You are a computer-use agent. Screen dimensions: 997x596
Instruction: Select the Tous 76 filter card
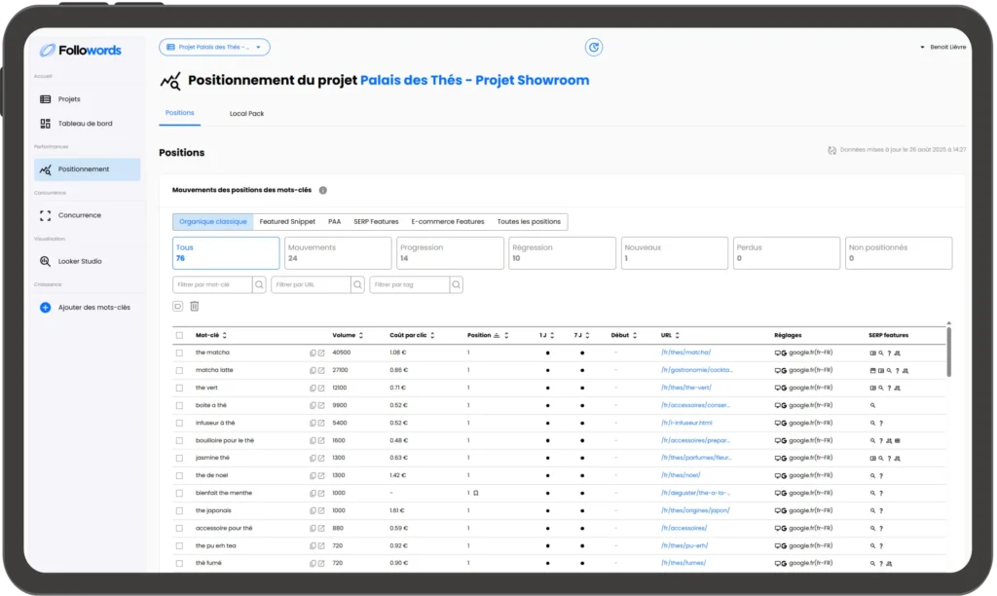click(x=226, y=253)
